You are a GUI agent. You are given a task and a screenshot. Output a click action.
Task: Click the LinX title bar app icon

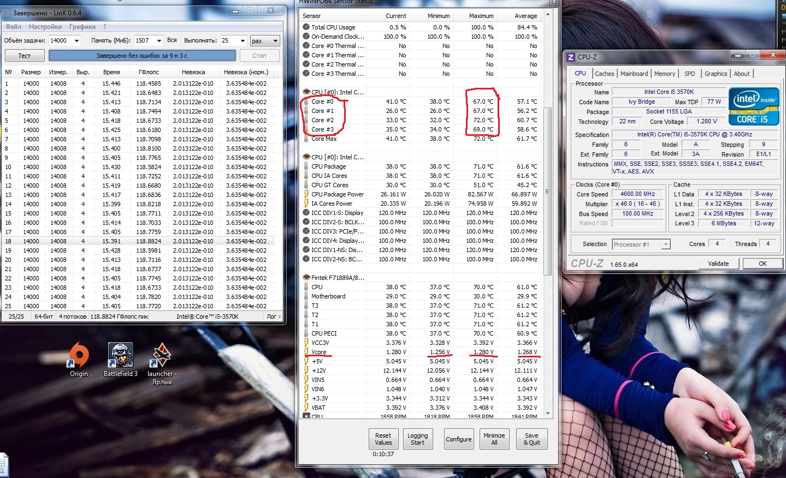tap(7, 13)
